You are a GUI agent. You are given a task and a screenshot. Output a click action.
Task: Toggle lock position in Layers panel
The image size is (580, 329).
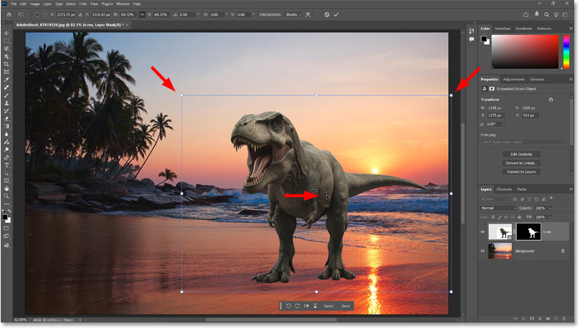pyautogui.click(x=506, y=217)
